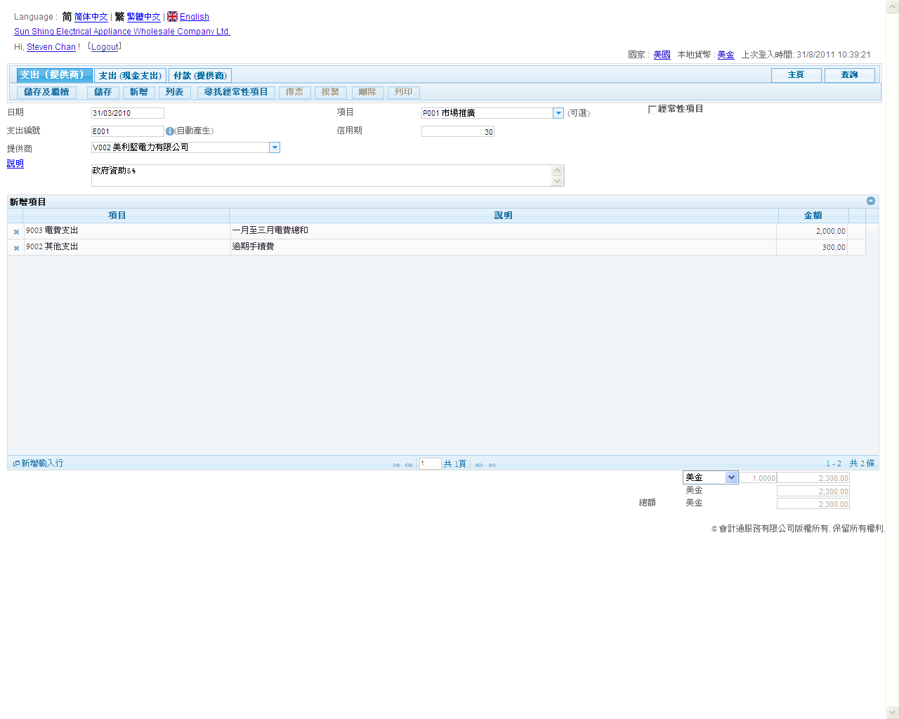The image size is (899, 719).
Task: Open the 項目 P001 市場推廣 dropdown
Action: 558,113
